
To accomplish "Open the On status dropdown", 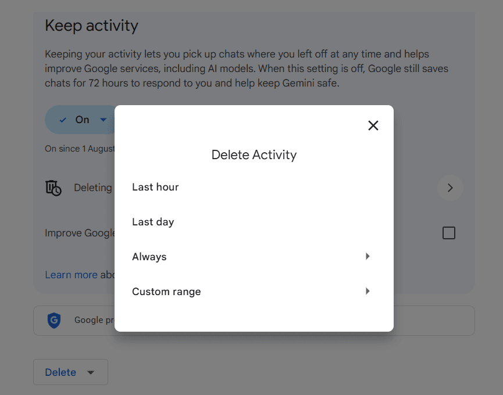I will click(103, 120).
